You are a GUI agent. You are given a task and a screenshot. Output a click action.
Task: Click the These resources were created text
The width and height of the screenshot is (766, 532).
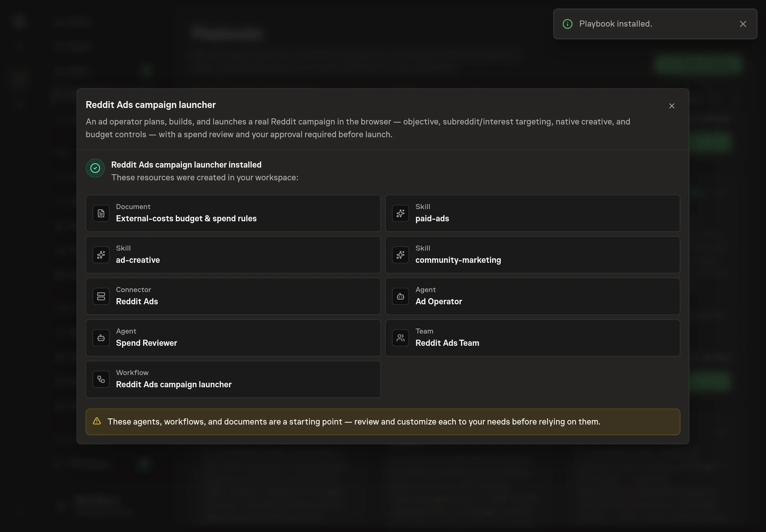click(205, 178)
